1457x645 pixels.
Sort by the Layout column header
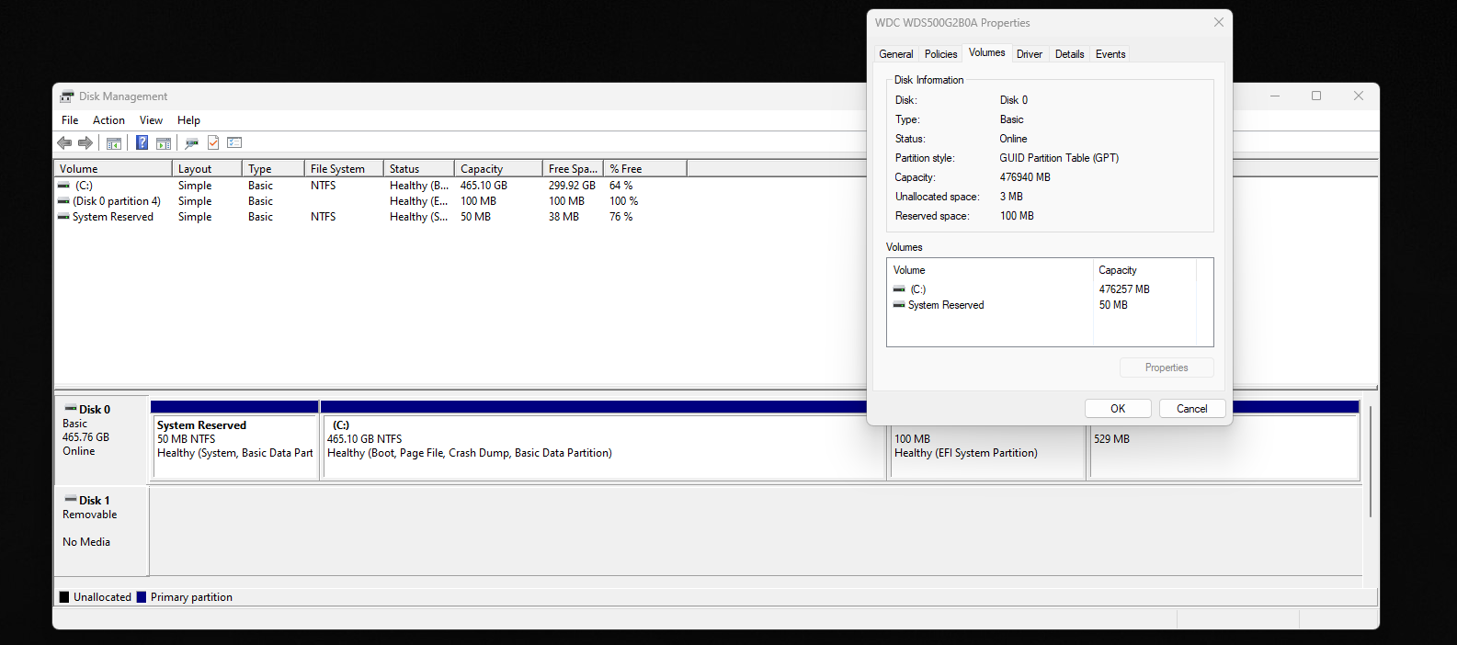click(x=207, y=169)
